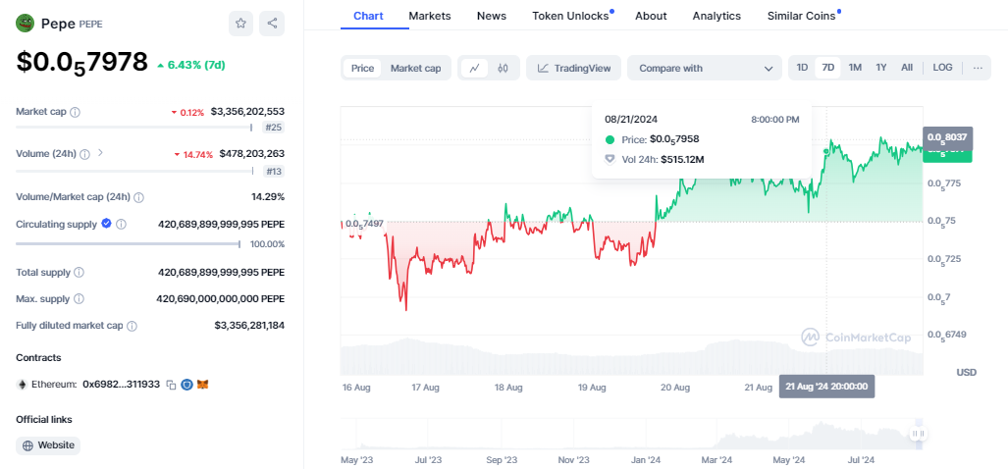Open Fully diluted market cap info icon
Viewport: 1008px width, 469px height.
(x=132, y=326)
